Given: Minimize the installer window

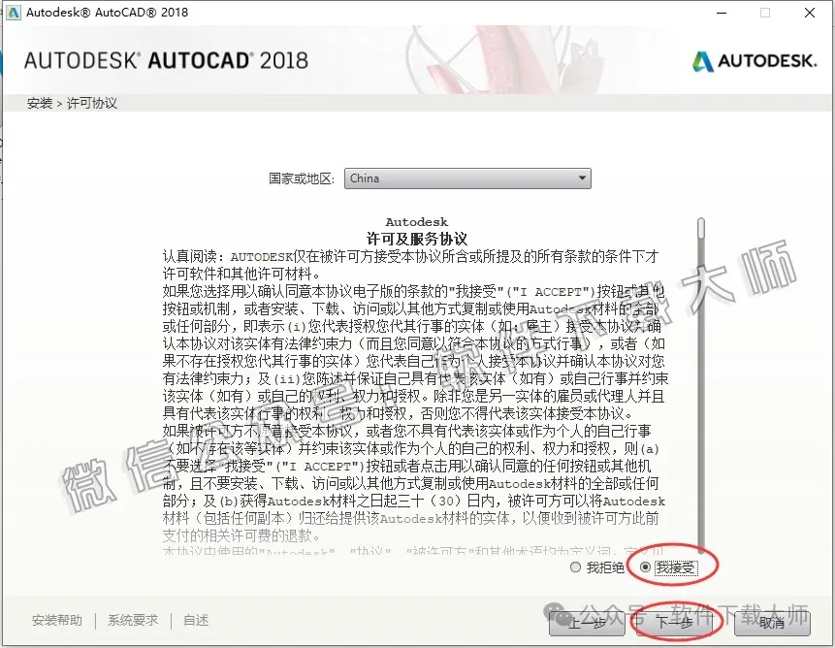Looking at the screenshot, I should point(721,13).
